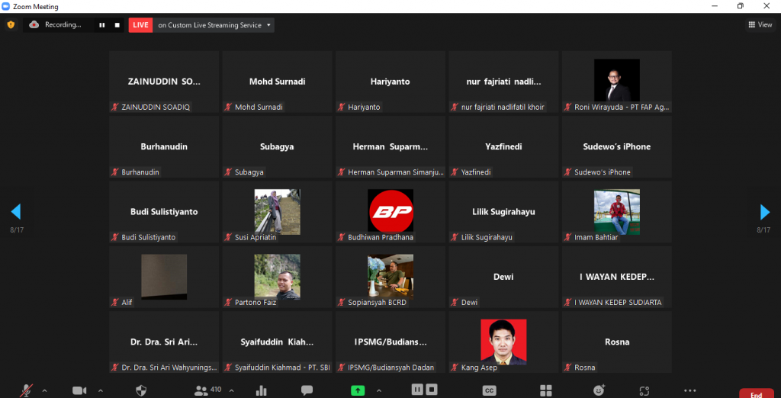Image resolution: width=781 pixels, height=398 pixels.
Task: Pause the recording in the top bar
Action: pos(101,25)
